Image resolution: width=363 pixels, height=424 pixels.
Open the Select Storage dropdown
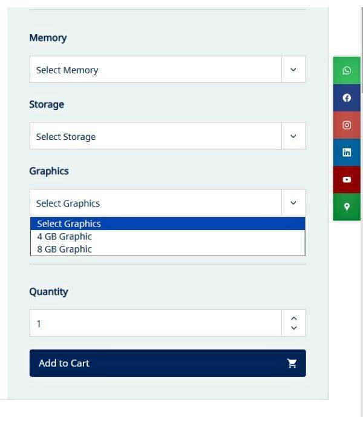155,136
